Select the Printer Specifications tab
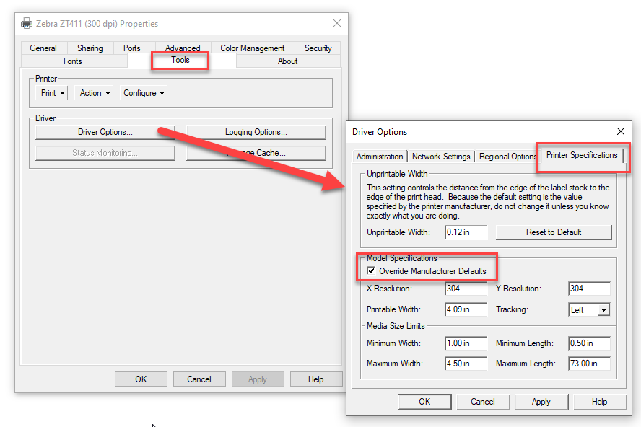Screen dimensions: 641x427 pos(582,155)
